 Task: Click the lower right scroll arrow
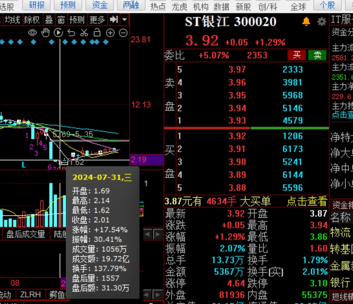(158, 295)
